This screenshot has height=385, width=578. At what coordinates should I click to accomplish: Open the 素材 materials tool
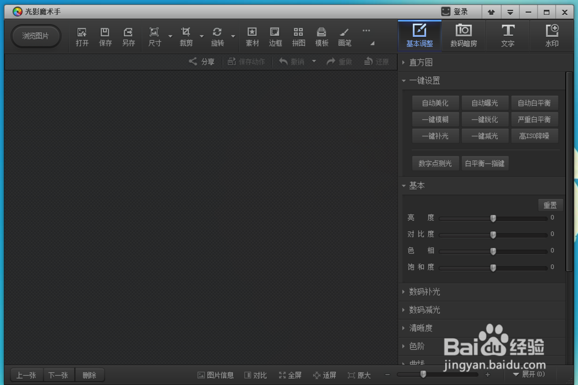pyautogui.click(x=252, y=36)
